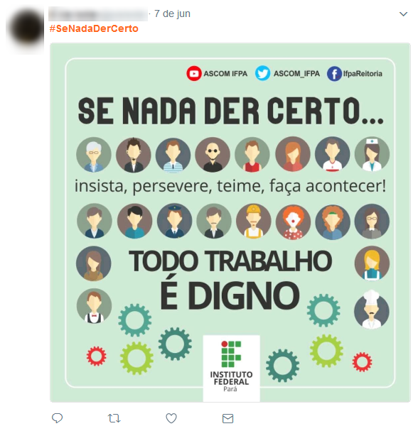Screen dimensions: 418x431
Task: Click the YouTube icon beside ASCOM IFPA
Action: coord(194,73)
